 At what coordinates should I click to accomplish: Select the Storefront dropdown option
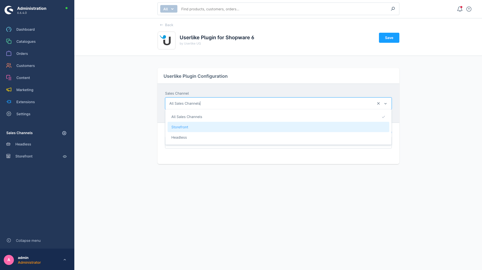coord(278,127)
